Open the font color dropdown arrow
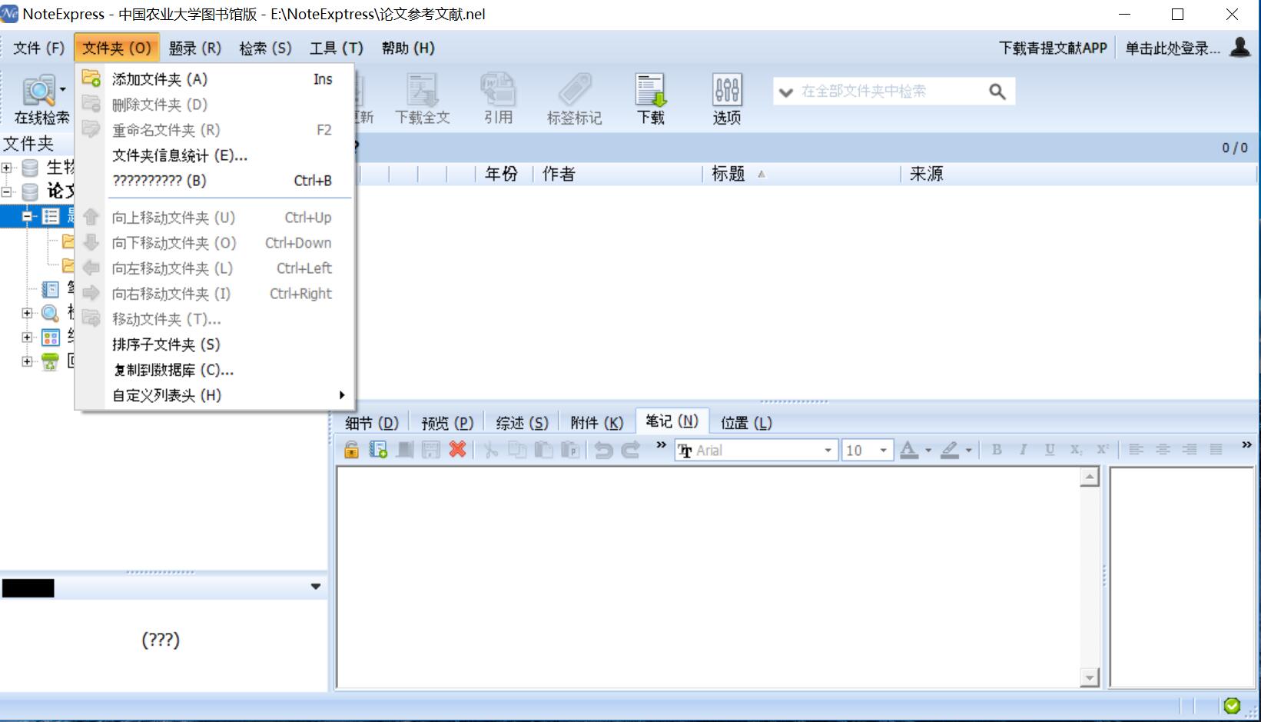The width and height of the screenshot is (1261, 722). coord(928,451)
